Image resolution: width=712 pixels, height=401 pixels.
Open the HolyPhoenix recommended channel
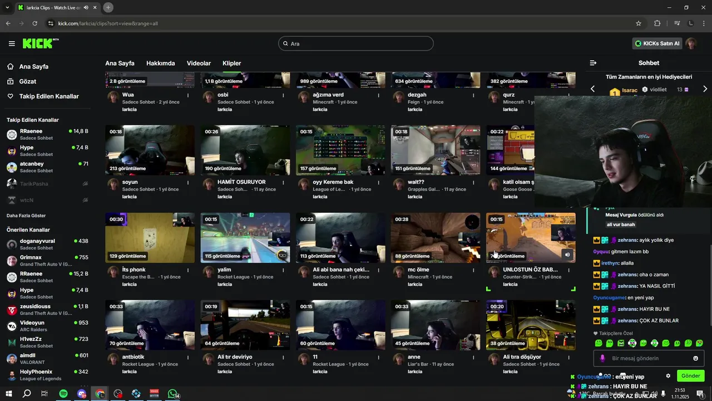point(47,375)
